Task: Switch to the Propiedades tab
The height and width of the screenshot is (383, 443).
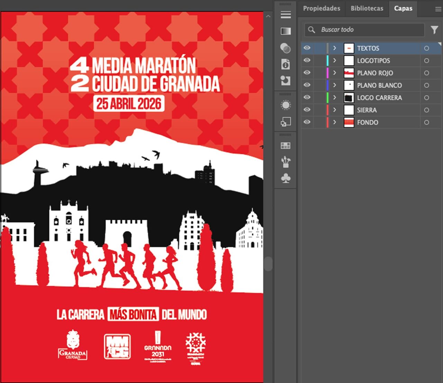Action: 322,8
